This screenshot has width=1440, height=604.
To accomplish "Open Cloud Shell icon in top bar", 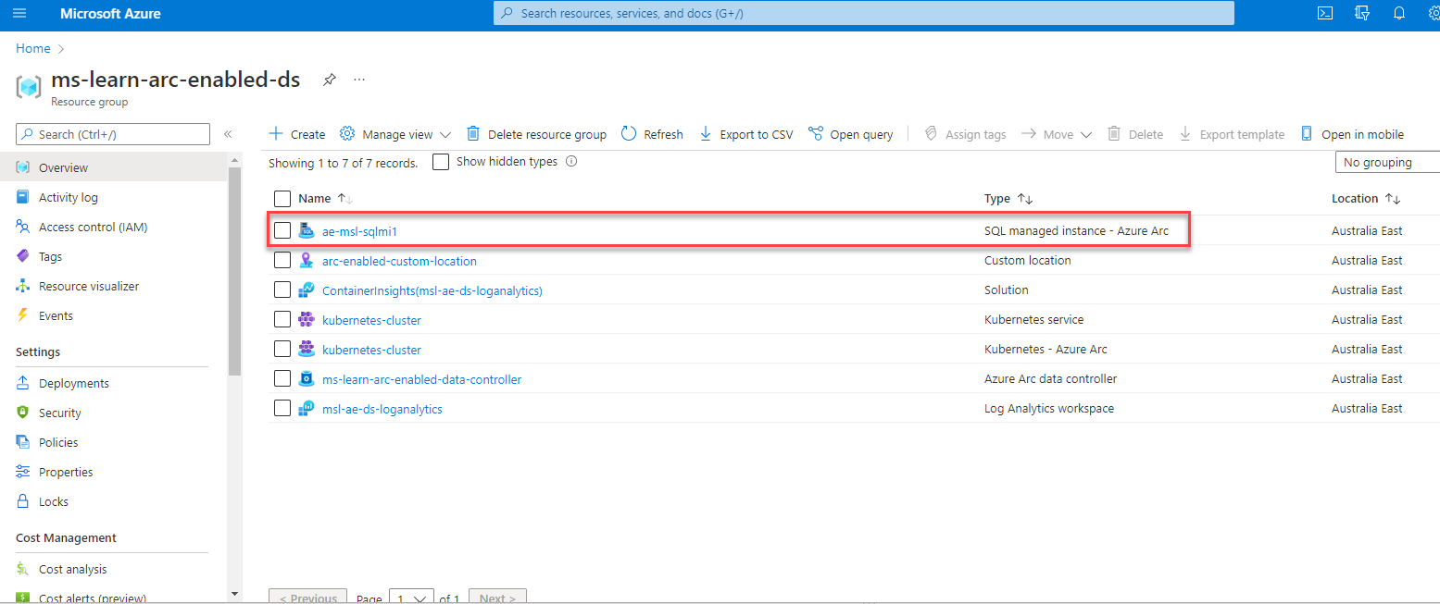I will point(1325,13).
